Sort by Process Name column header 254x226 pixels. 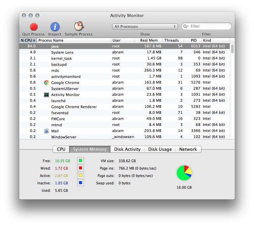(74, 40)
